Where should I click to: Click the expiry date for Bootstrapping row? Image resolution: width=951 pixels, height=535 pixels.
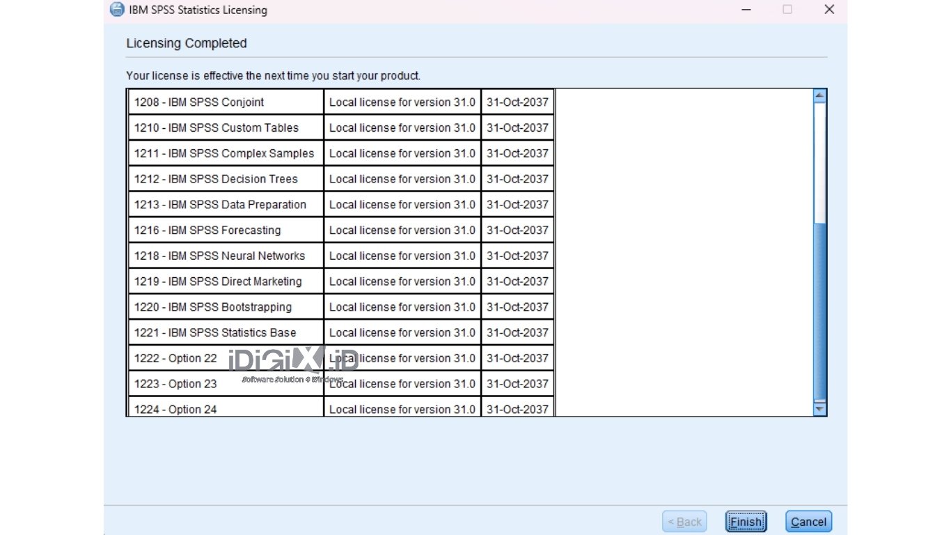tap(517, 307)
